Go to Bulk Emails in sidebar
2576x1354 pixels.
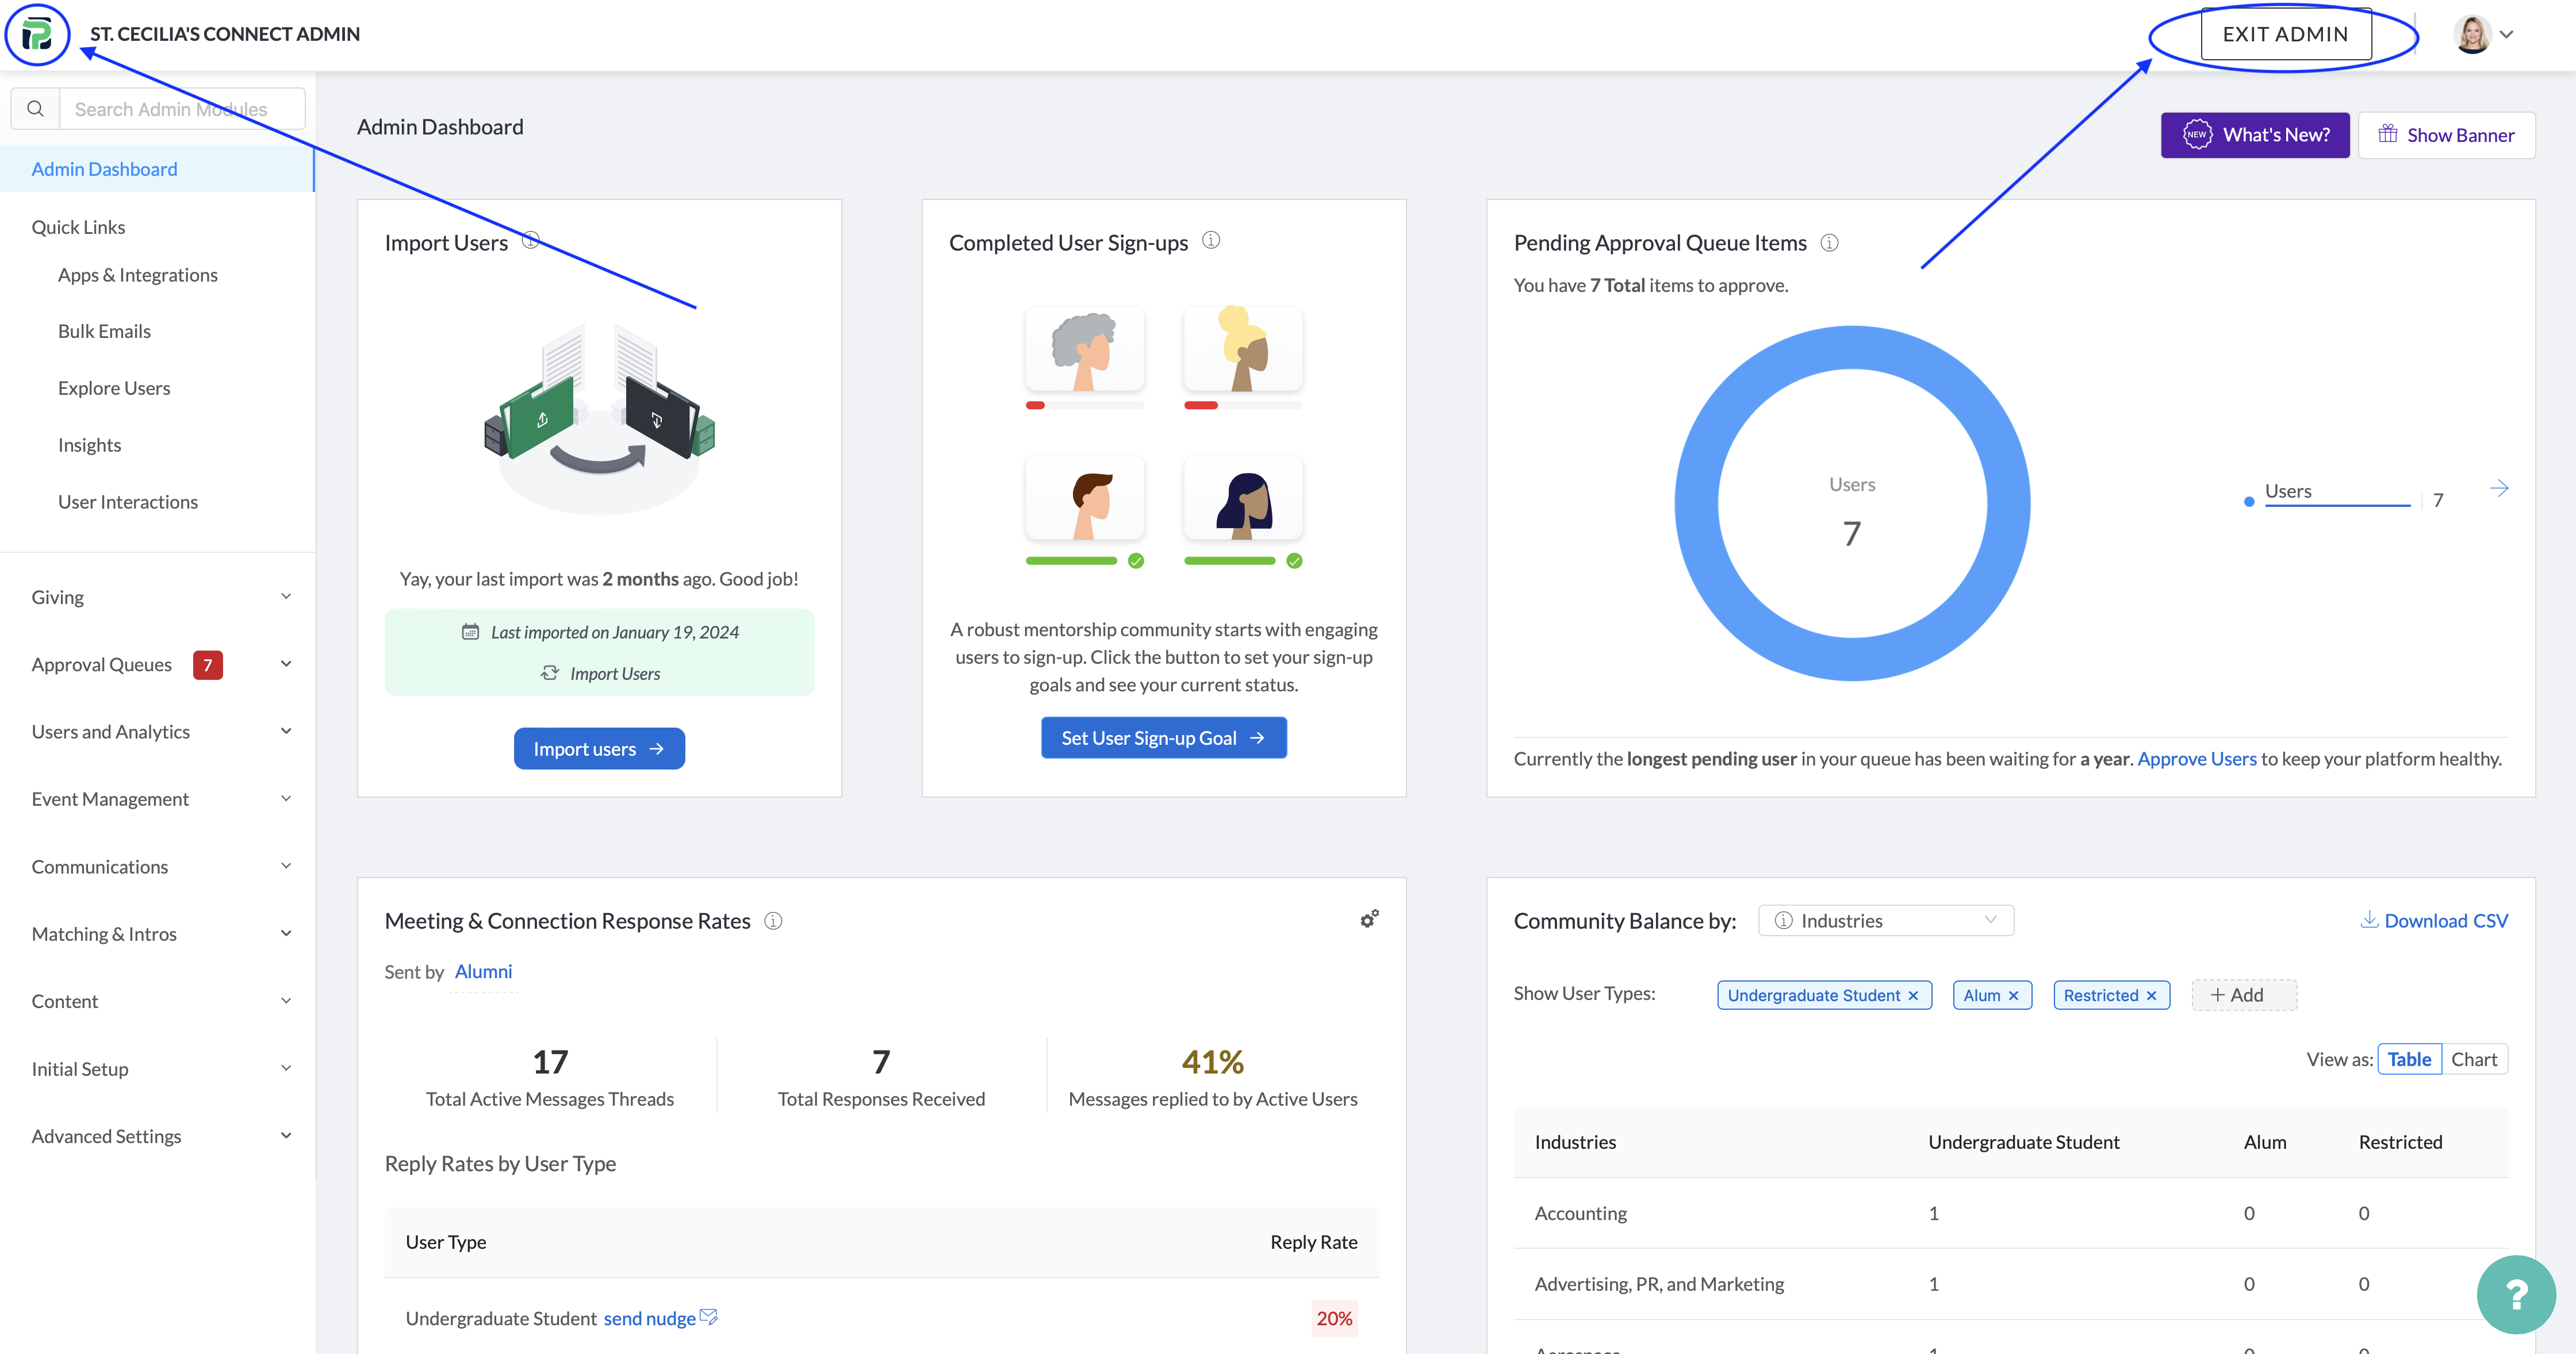pyautogui.click(x=104, y=331)
